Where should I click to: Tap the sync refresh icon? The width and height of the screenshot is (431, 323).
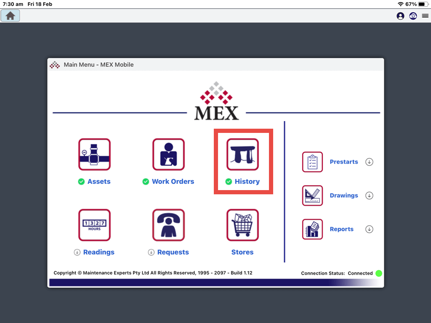coord(413,16)
